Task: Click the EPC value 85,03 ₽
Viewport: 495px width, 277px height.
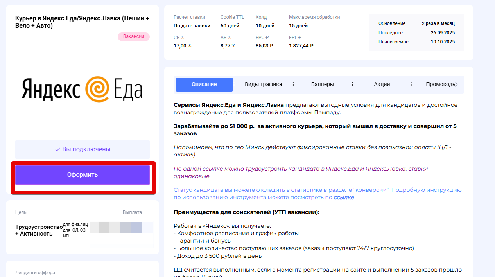Action: coord(264,46)
